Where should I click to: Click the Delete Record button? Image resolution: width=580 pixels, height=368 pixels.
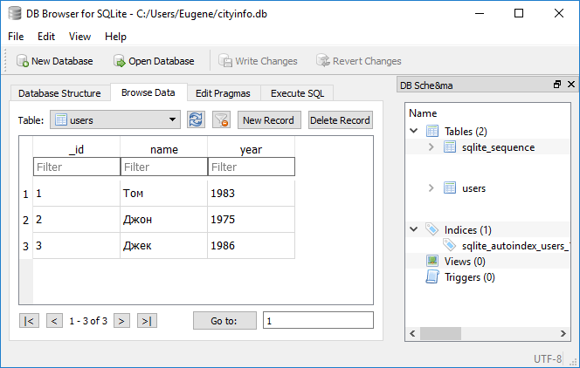[340, 120]
